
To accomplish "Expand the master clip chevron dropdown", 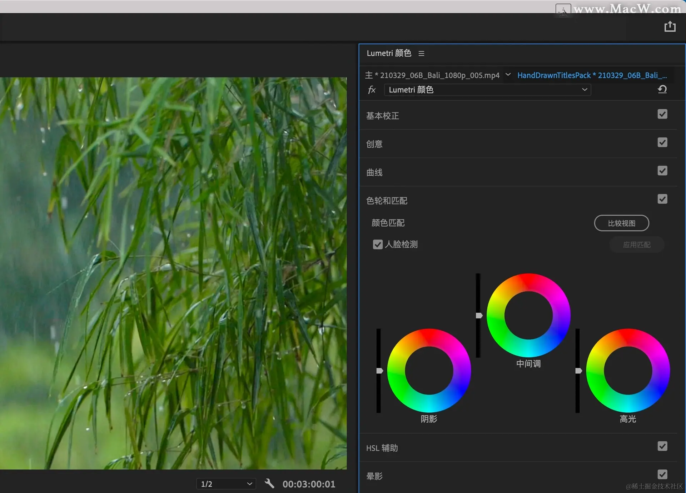I will pyautogui.click(x=508, y=75).
